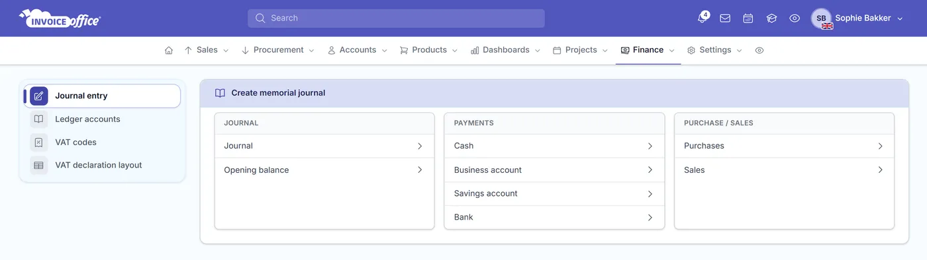Viewport: 927px width, 260px height.
Task: Click the Invoice Office logo
Action: (x=60, y=18)
